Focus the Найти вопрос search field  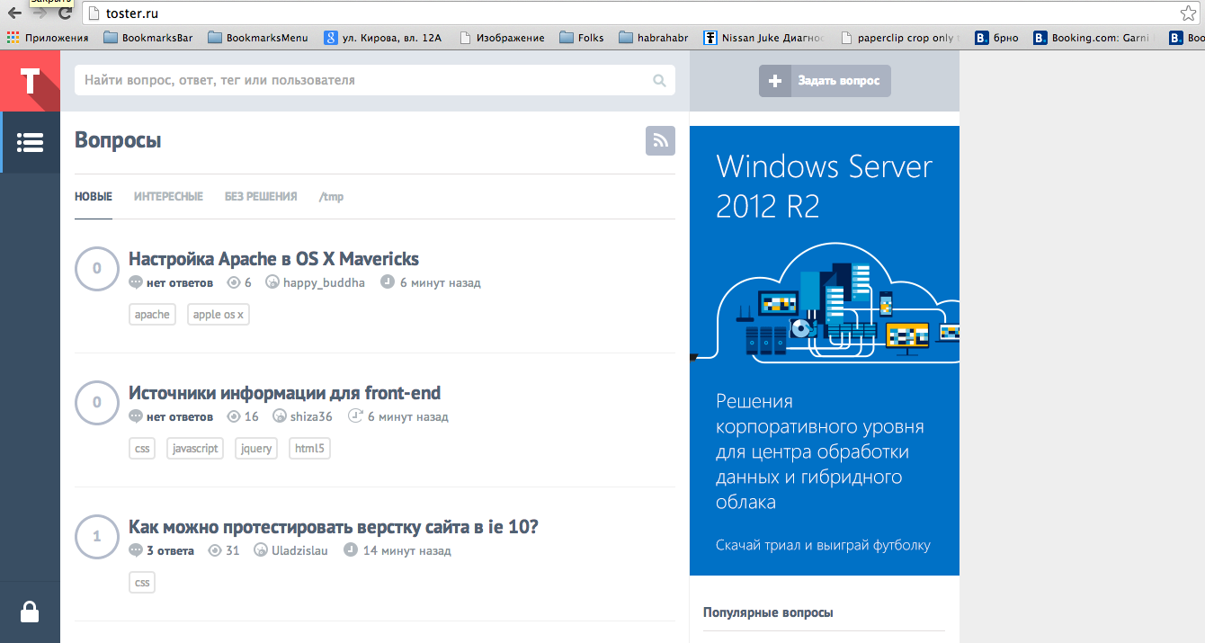tap(375, 81)
